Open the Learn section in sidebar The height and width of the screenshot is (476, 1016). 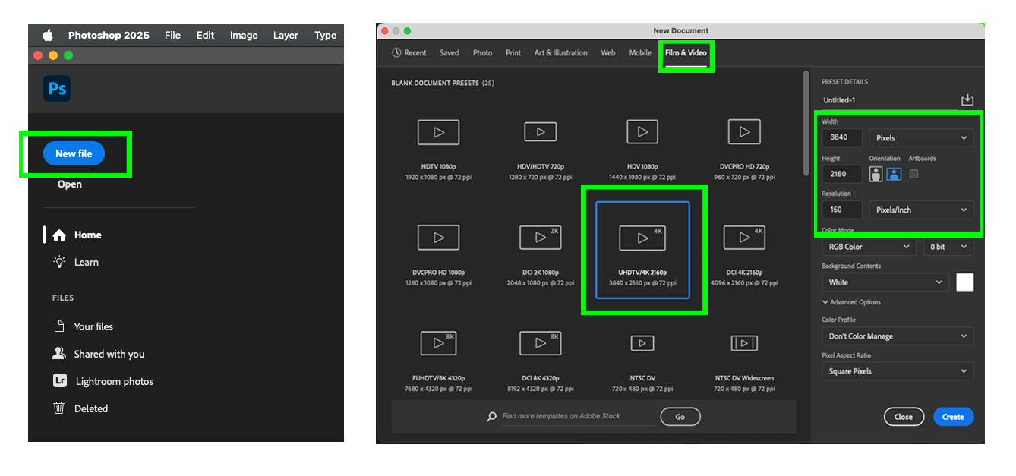[86, 262]
